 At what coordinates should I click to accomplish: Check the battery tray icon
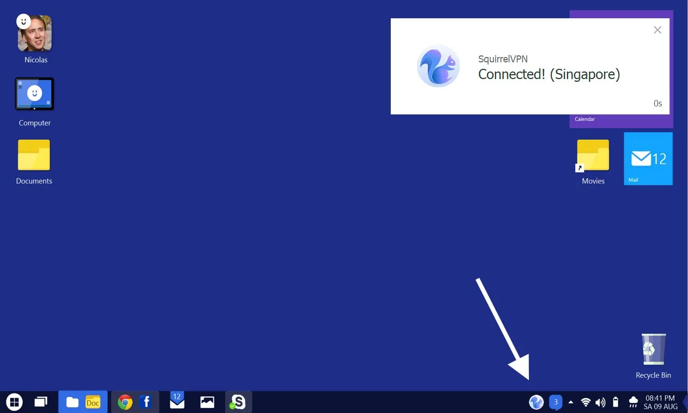(x=616, y=402)
